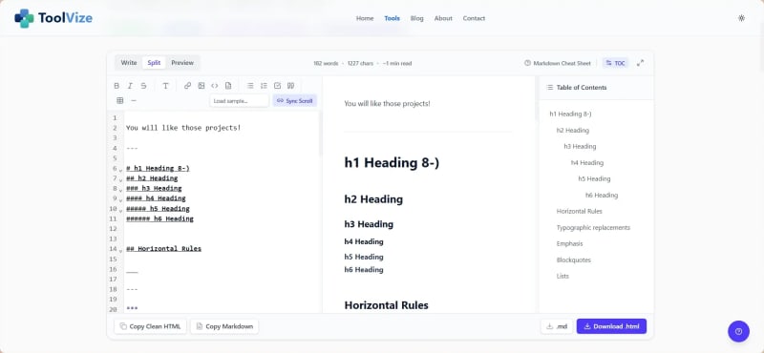Collapse the fold arrow at line 8

click(120, 190)
